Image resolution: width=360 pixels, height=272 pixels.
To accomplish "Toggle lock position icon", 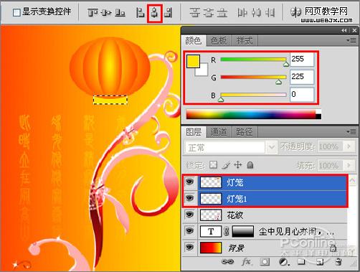I will tap(238, 165).
